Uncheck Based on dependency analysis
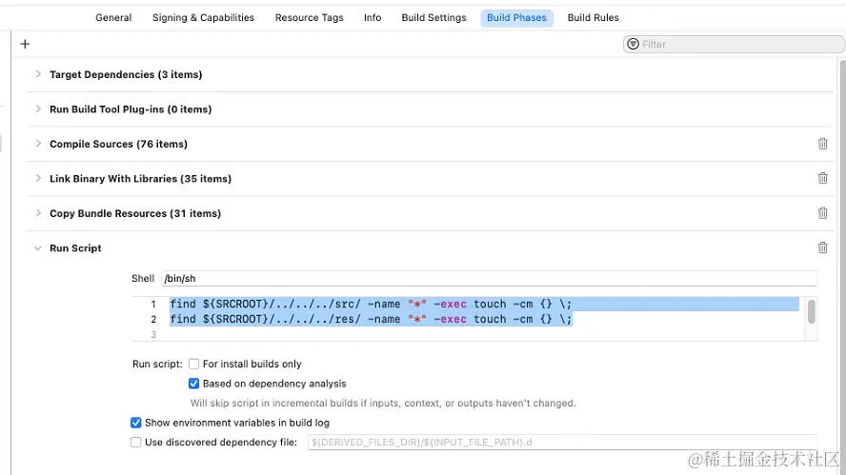846x475 pixels. click(193, 384)
